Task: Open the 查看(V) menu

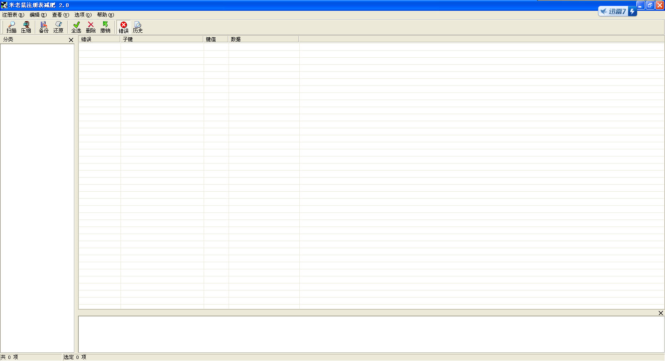Action: pos(61,15)
